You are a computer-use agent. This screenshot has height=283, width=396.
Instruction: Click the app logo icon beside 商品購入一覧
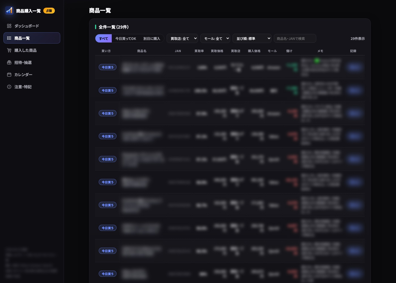point(9,10)
